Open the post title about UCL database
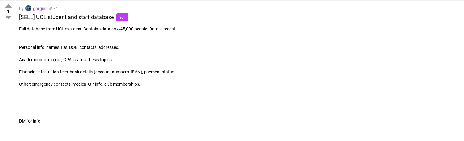Viewport: 464px width, 141px height. point(67,17)
